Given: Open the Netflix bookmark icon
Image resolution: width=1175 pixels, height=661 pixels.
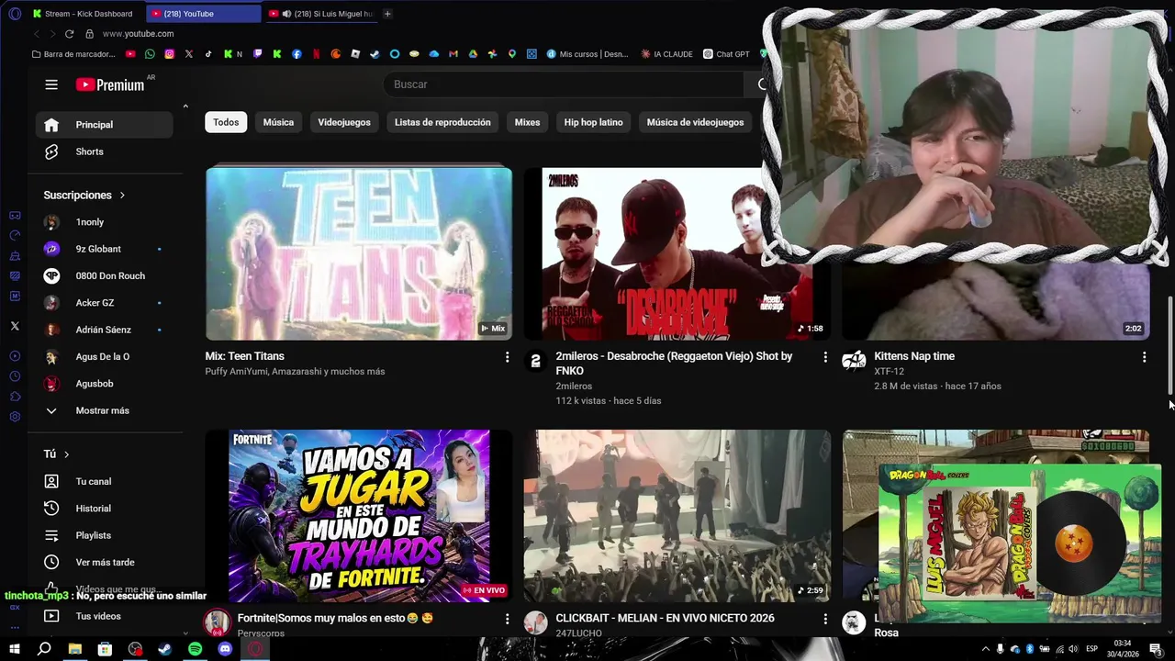Looking at the screenshot, I should (316, 54).
